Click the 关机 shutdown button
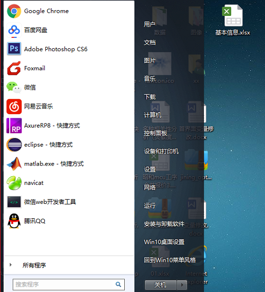Image resolution: width=265 pixels, height=292 pixels. (161, 285)
